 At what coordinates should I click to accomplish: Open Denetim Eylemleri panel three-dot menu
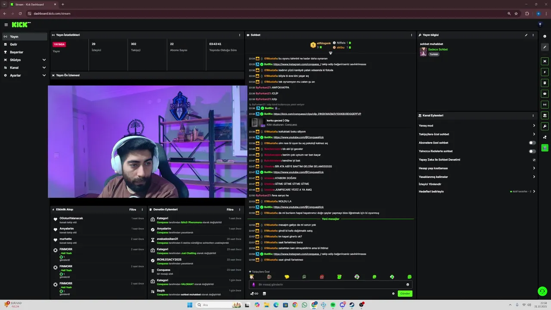pyautogui.click(x=240, y=210)
